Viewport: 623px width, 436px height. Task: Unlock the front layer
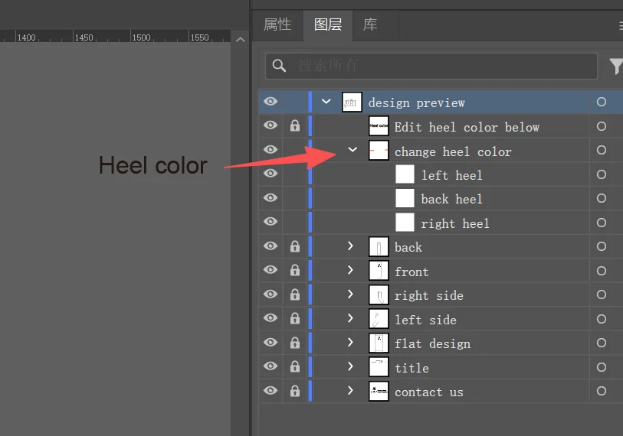(295, 270)
